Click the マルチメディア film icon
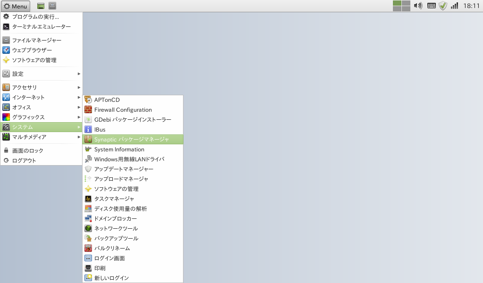This screenshot has height=283, width=483. 6,137
